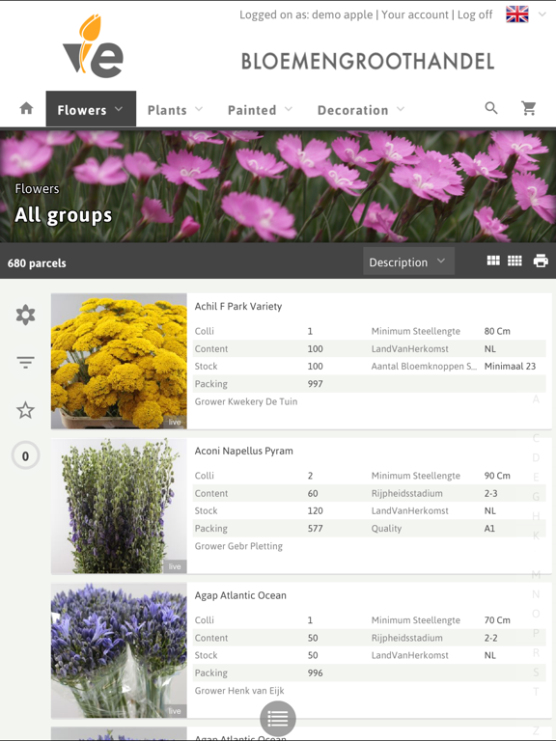Click Grower Henk van Eijk text
The width and height of the screenshot is (556, 741).
click(239, 691)
